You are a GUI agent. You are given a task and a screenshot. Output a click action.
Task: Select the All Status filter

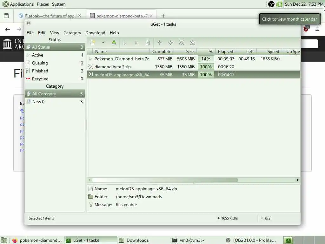(x=55, y=47)
